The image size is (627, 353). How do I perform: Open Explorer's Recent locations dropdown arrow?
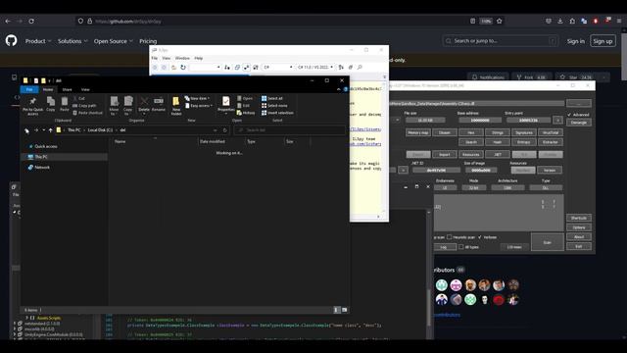(43, 130)
